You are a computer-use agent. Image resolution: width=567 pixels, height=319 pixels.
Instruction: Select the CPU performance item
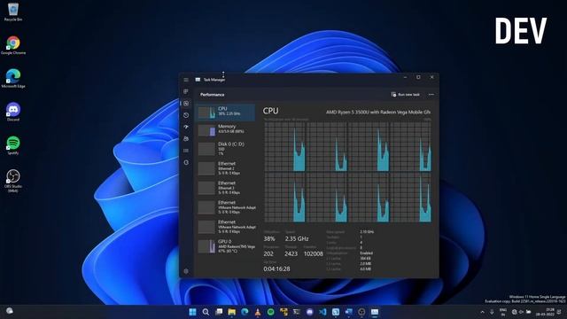coord(225,113)
